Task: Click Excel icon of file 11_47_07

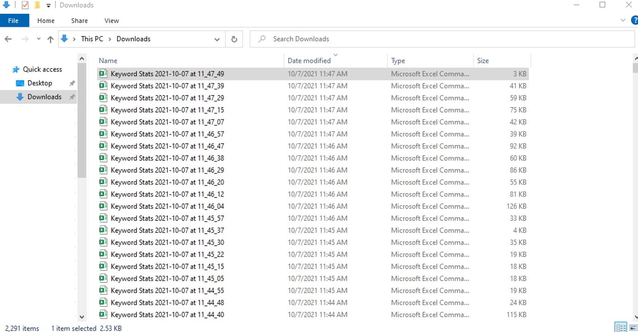Action: 103,122
